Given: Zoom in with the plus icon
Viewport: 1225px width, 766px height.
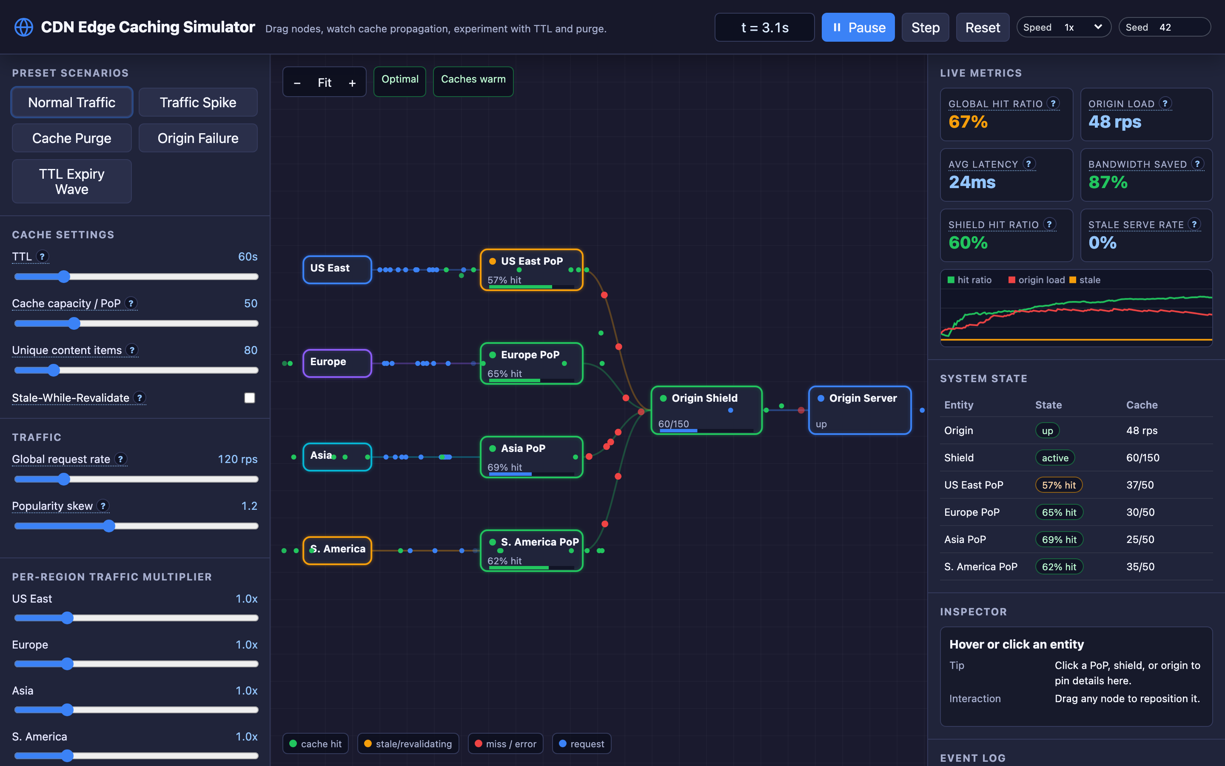Looking at the screenshot, I should (352, 83).
